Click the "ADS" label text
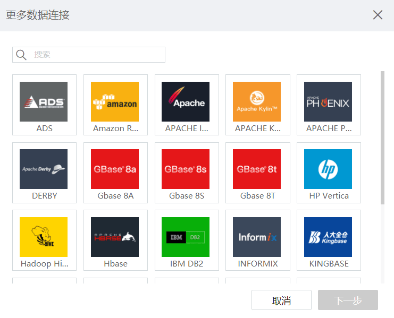This screenshot has width=394, height=318. click(45, 128)
